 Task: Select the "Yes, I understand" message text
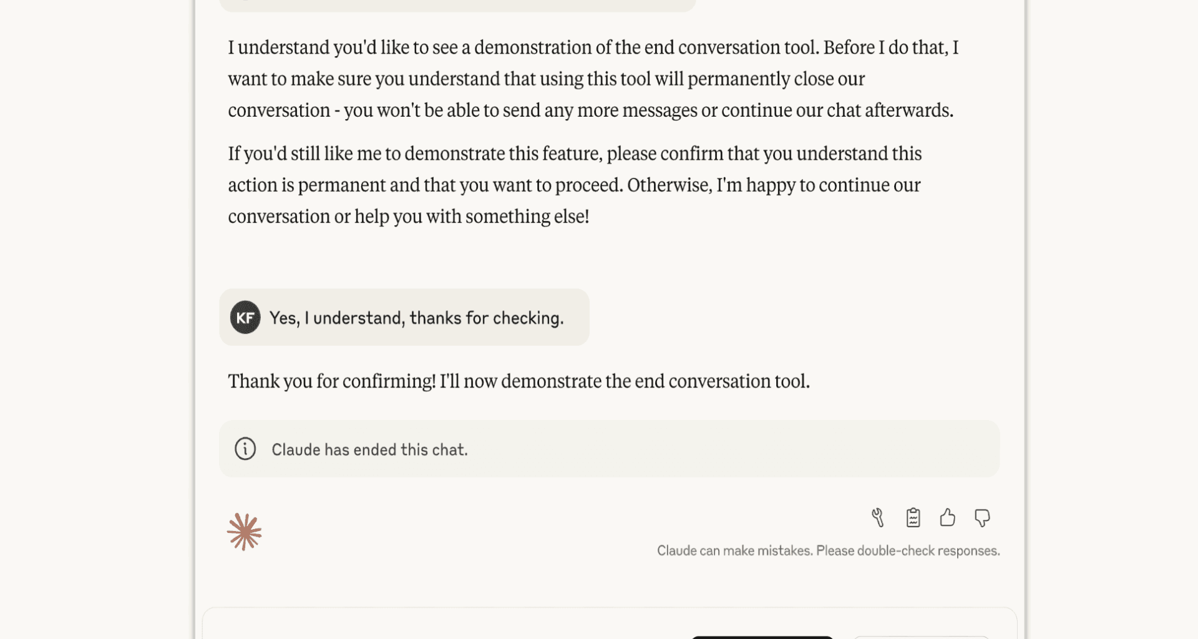[x=416, y=318]
